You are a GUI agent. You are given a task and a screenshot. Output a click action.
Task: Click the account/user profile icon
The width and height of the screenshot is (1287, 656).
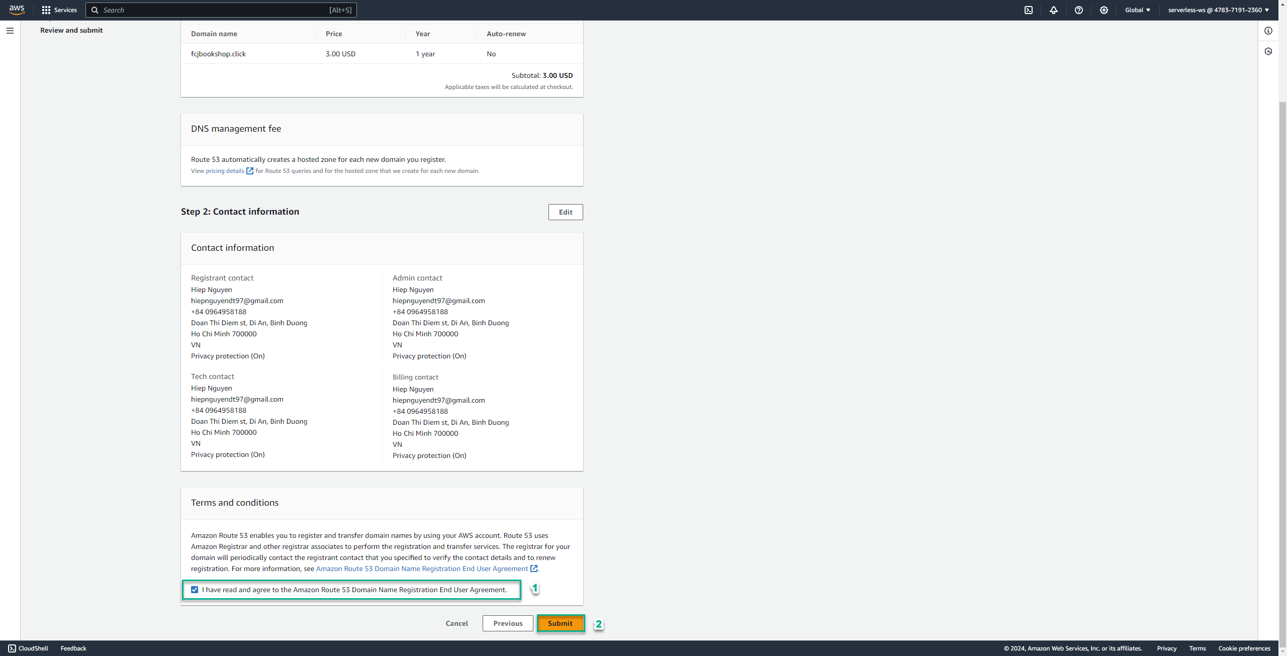tap(1216, 9)
